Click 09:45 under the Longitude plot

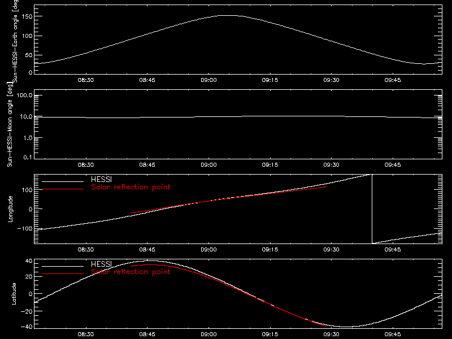393,250
